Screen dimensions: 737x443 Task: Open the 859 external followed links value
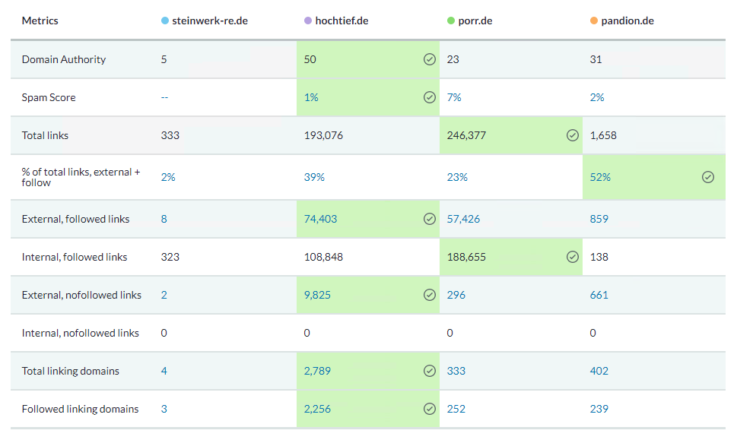tap(599, 219)
